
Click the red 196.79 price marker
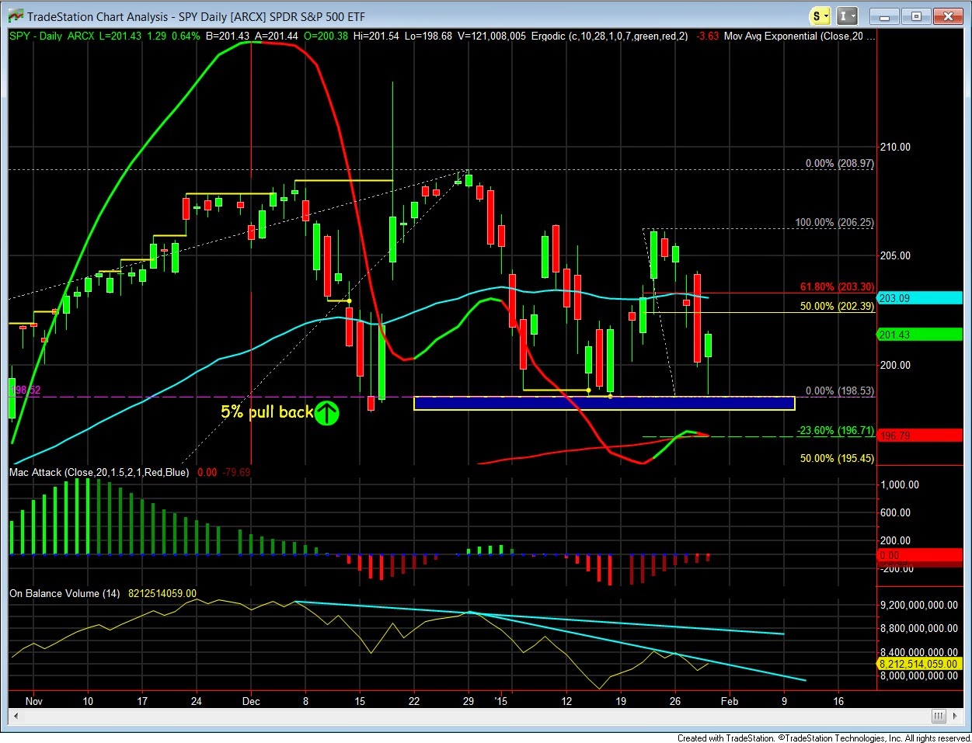[x=919, y=436]
